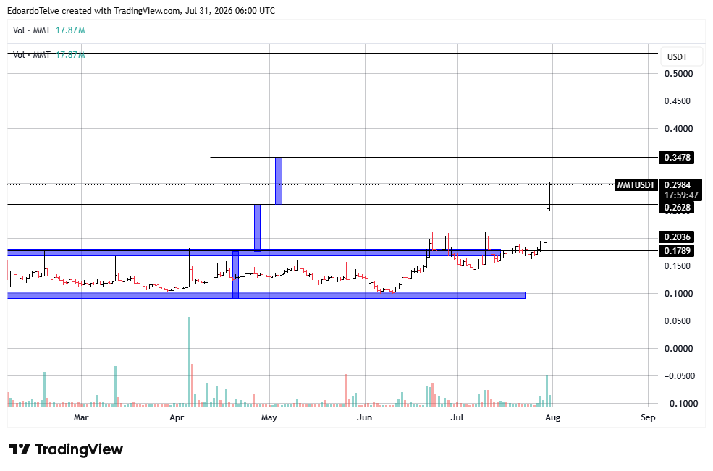Screen dimensions: 713x471
Task: Click the current price 0.2984 label
Action: pos(677,185)
